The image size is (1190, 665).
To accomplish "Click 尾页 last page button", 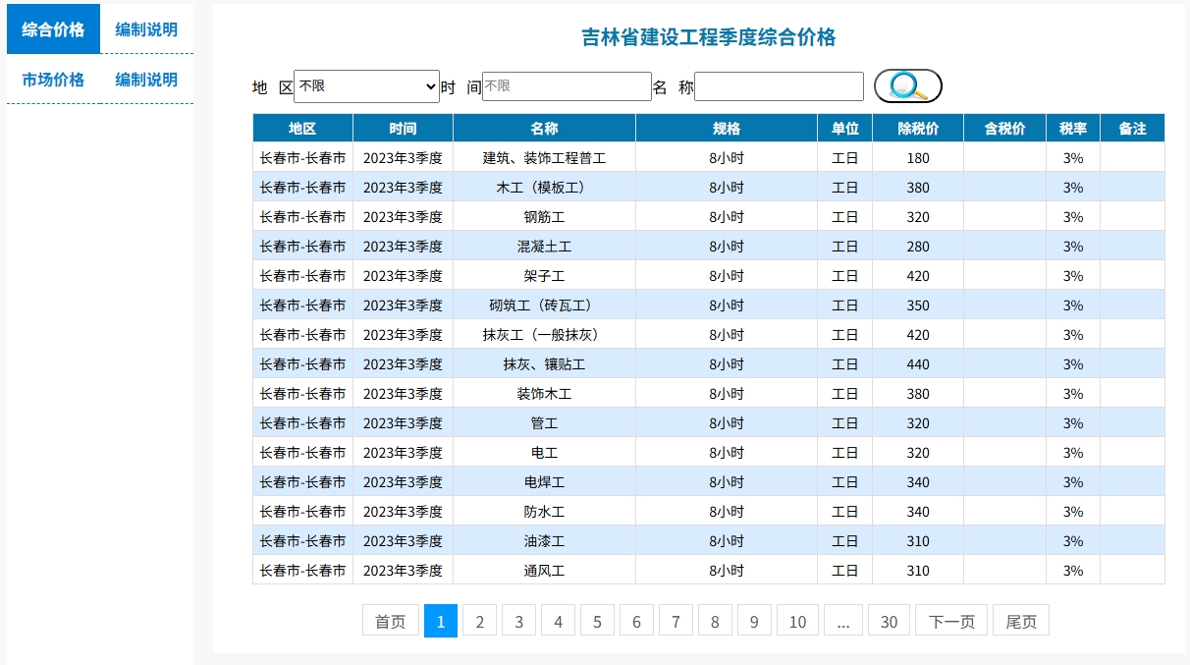I will click(x=1021, y=621).
